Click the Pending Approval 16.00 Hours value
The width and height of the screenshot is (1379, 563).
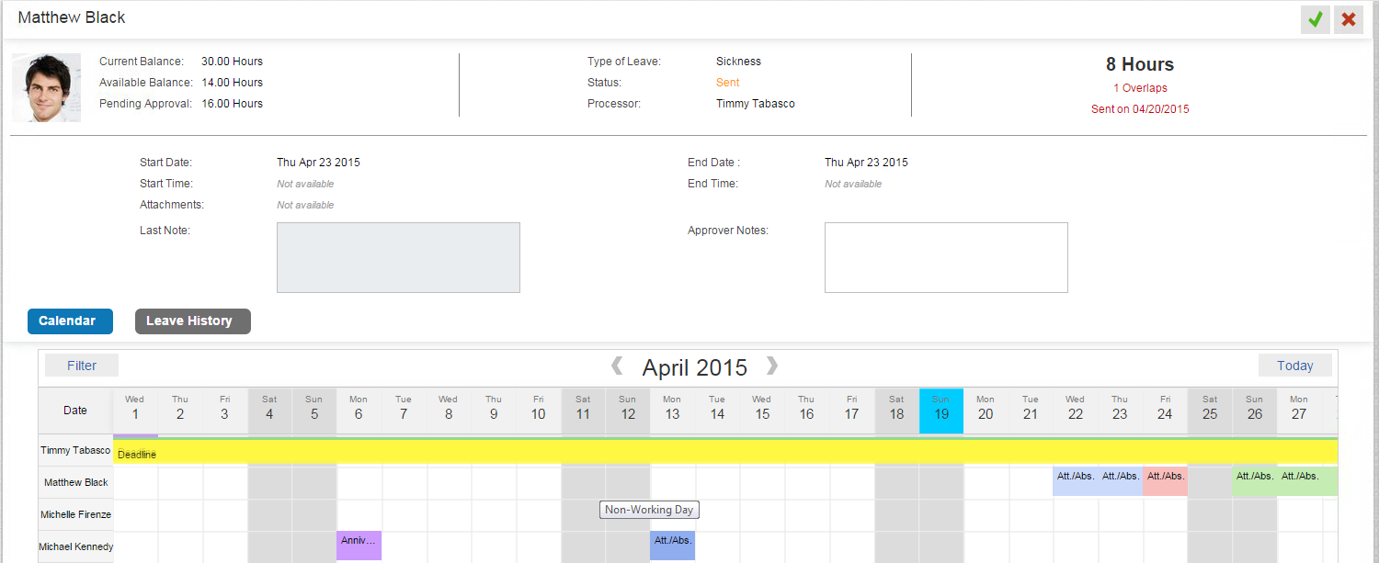click(x=233, y=104)
